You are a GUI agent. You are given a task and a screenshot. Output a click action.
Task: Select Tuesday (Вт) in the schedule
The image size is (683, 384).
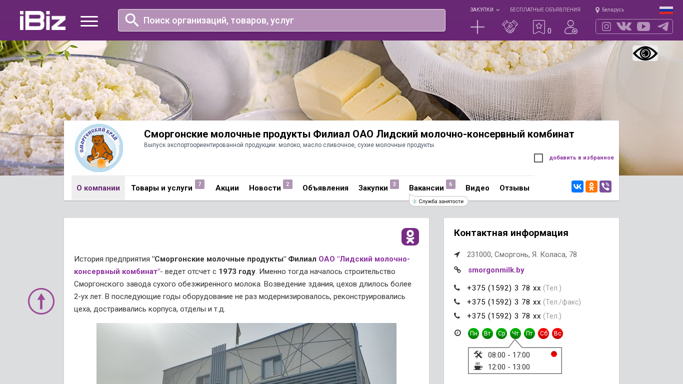487,333
